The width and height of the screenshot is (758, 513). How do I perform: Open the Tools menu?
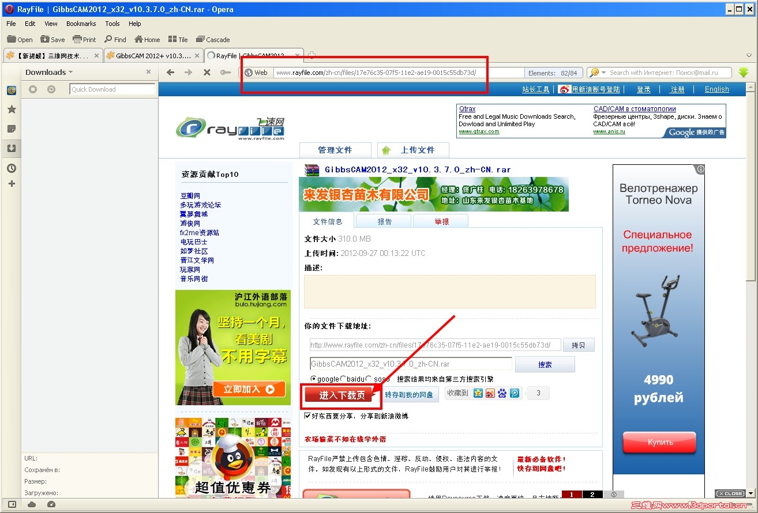click(112, 24)
